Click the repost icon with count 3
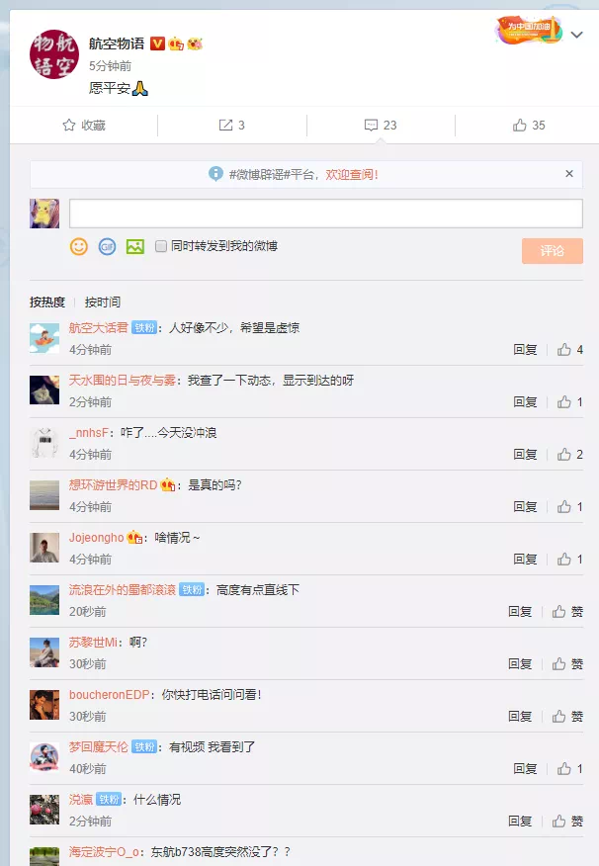This screenshot has height=866, width=599. (225, 126)
